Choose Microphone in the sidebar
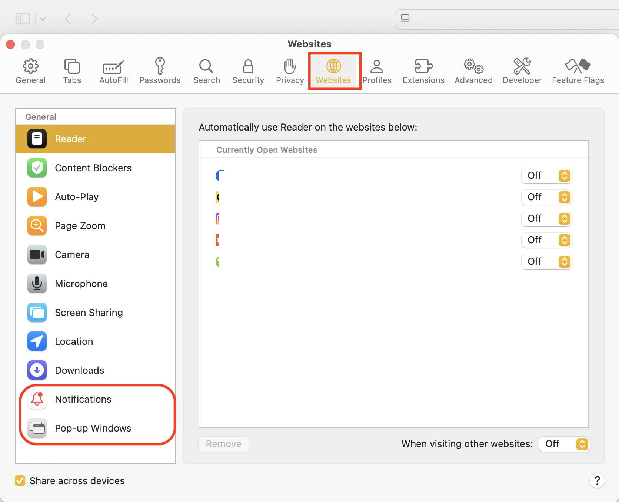 point(81,284)
